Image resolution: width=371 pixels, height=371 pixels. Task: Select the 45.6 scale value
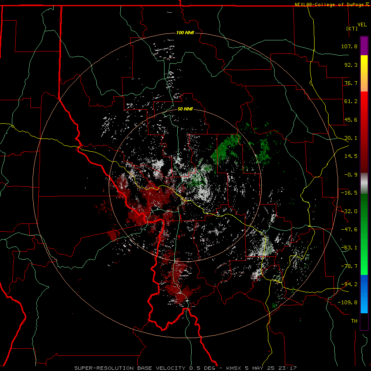point(351,120)
